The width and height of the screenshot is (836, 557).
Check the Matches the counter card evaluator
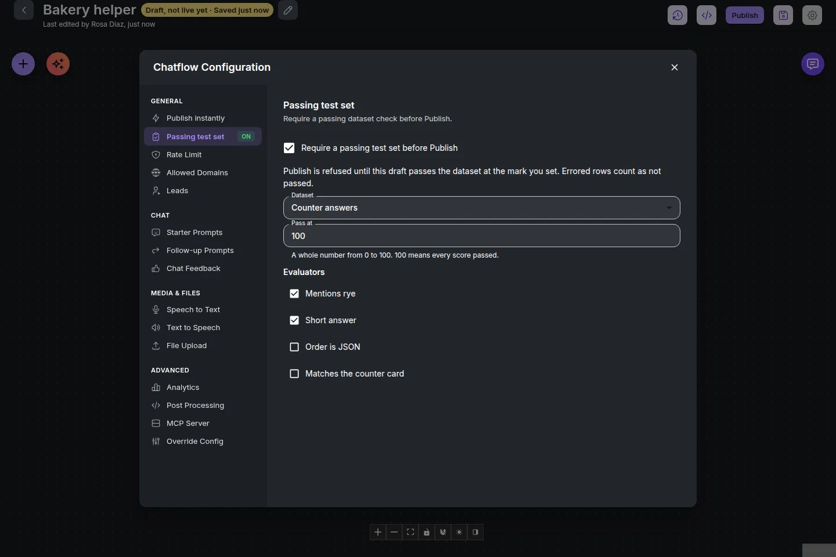(294, 374)
